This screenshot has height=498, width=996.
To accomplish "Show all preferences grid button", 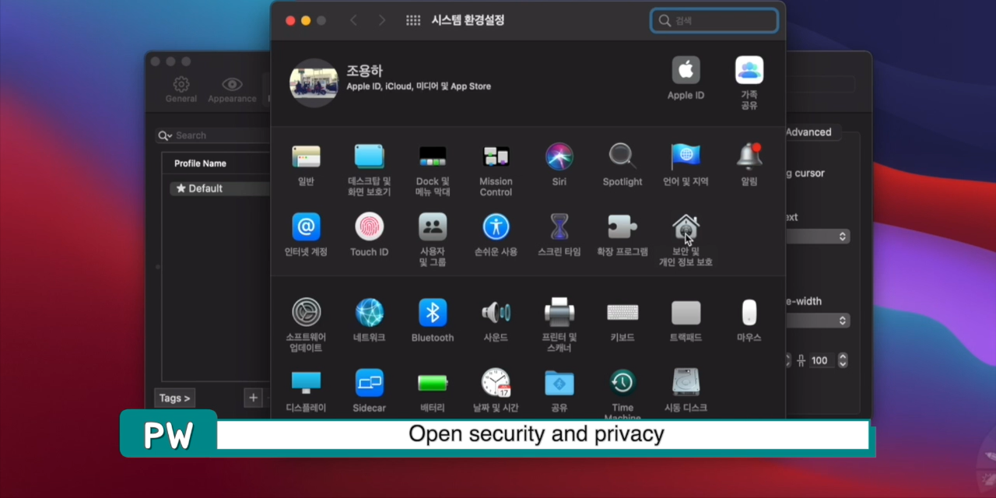I will [x=413, y=21].
